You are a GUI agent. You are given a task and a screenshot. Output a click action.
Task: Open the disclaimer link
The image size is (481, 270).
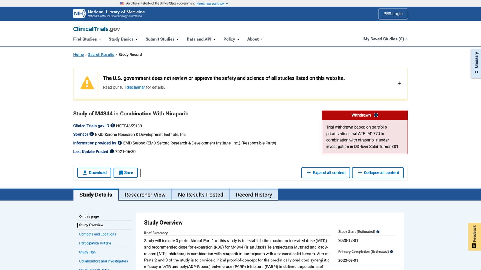(136, 87)
